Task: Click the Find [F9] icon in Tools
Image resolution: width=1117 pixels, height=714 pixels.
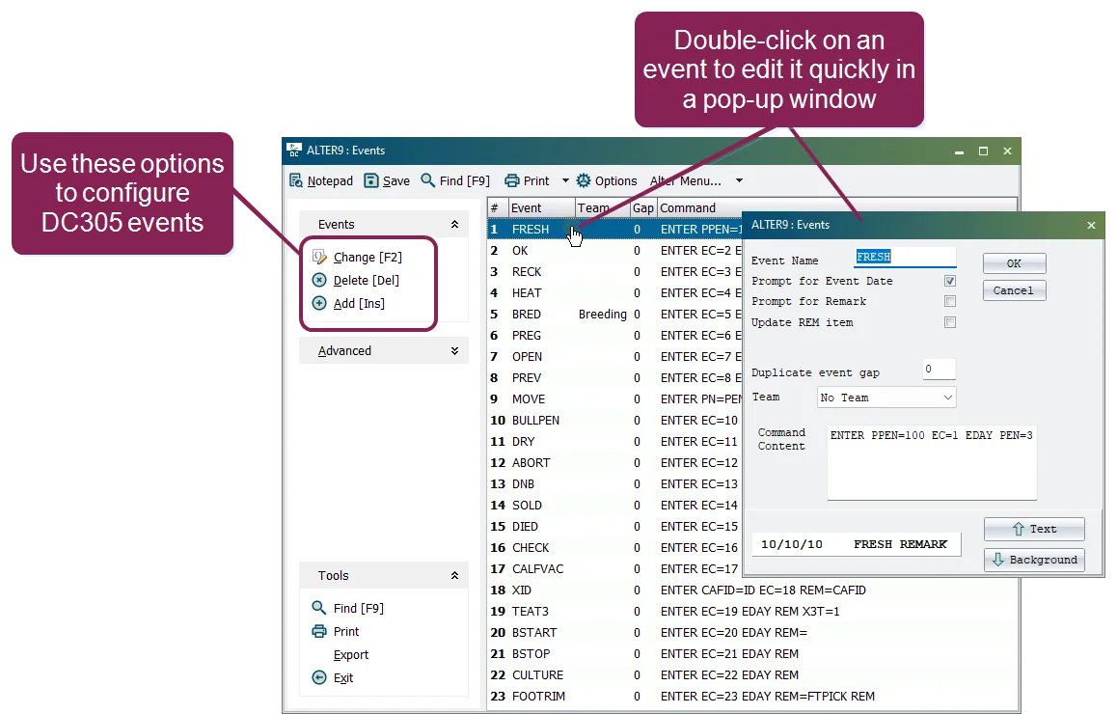Action: click(318, 608)
